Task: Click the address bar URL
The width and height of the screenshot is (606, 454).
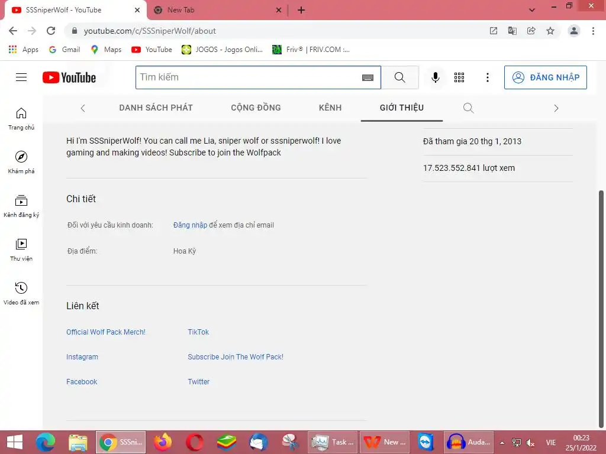Action: click(x=150, y=31)
